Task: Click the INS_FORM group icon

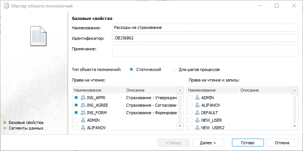Action: (x=83, y=113)
